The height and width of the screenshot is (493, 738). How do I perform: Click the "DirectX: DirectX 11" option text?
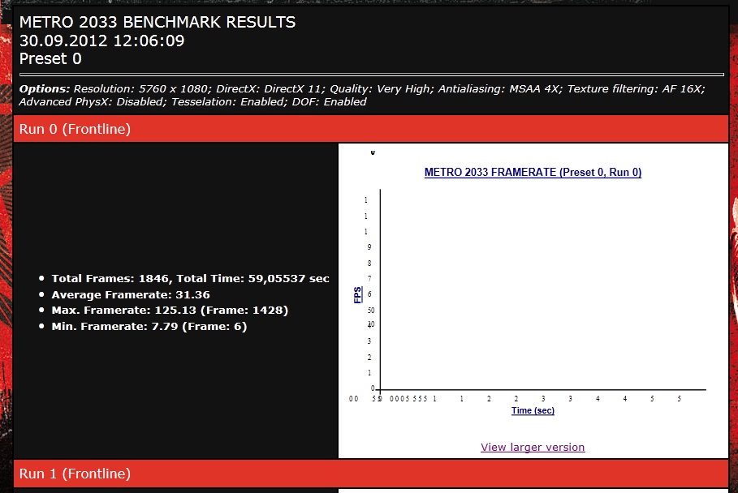(x=269, y=89)
